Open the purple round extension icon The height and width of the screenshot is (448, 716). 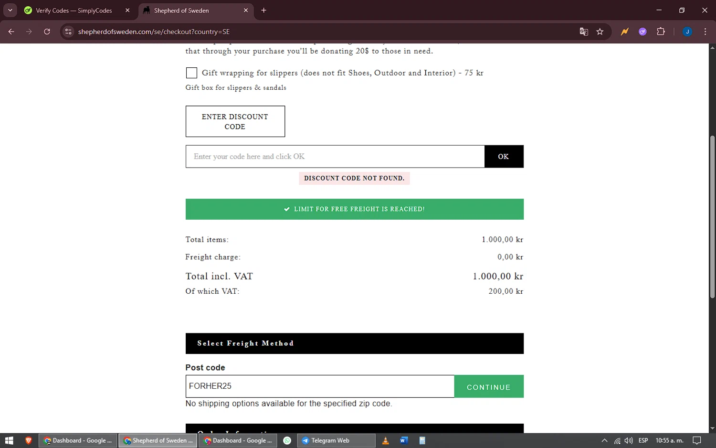(642, 32)
